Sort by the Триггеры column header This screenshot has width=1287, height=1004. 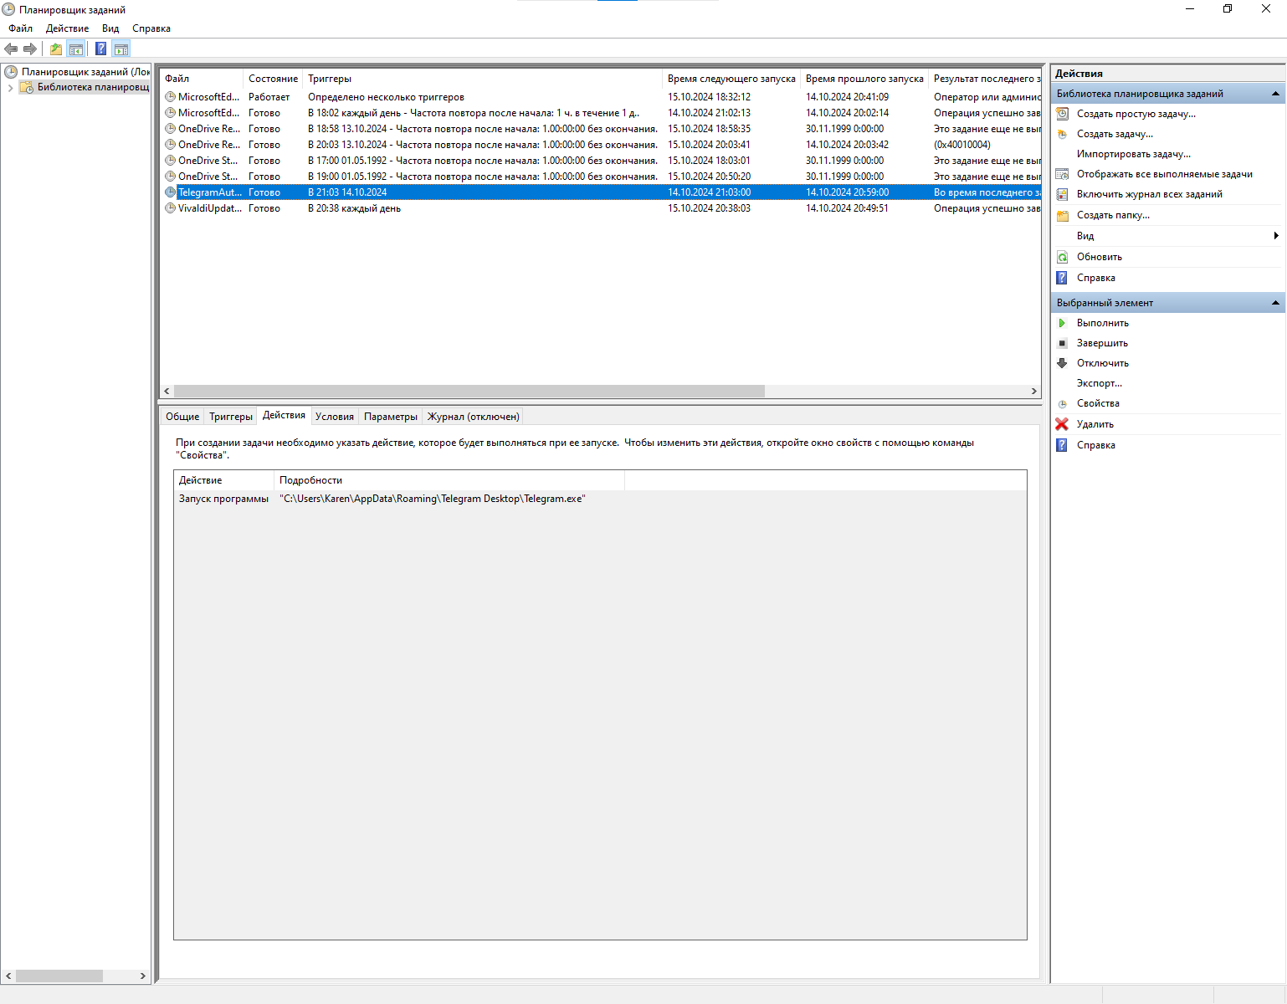[482, 79]
